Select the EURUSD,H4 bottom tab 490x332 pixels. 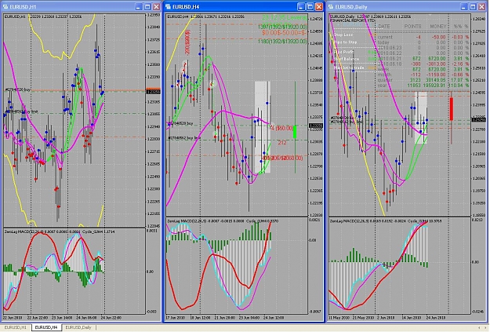[46, 327]
